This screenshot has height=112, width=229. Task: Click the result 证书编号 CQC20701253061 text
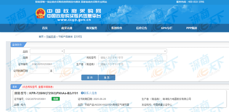30,99
